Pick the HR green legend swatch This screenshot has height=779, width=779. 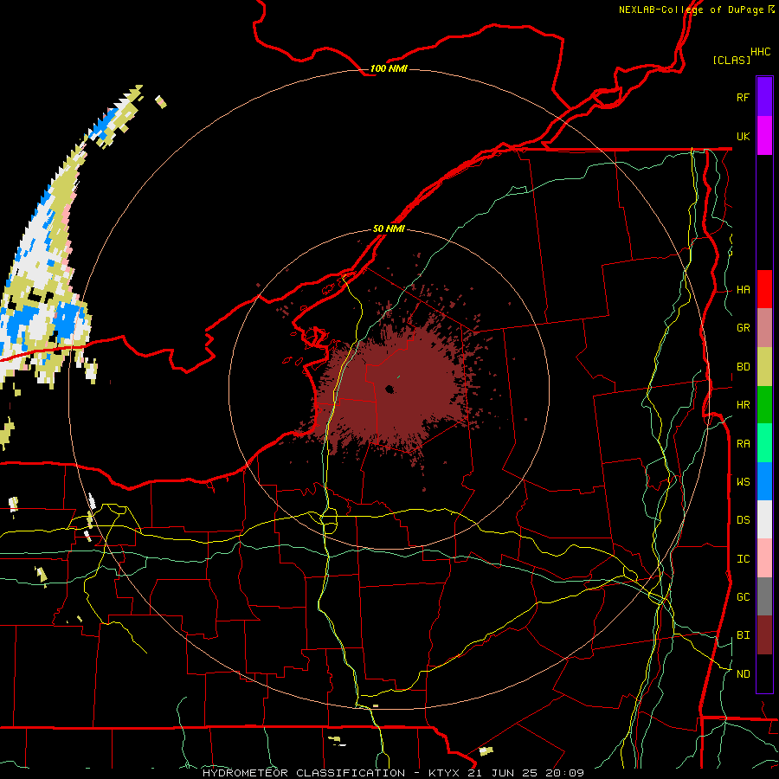tap(764, 404)
